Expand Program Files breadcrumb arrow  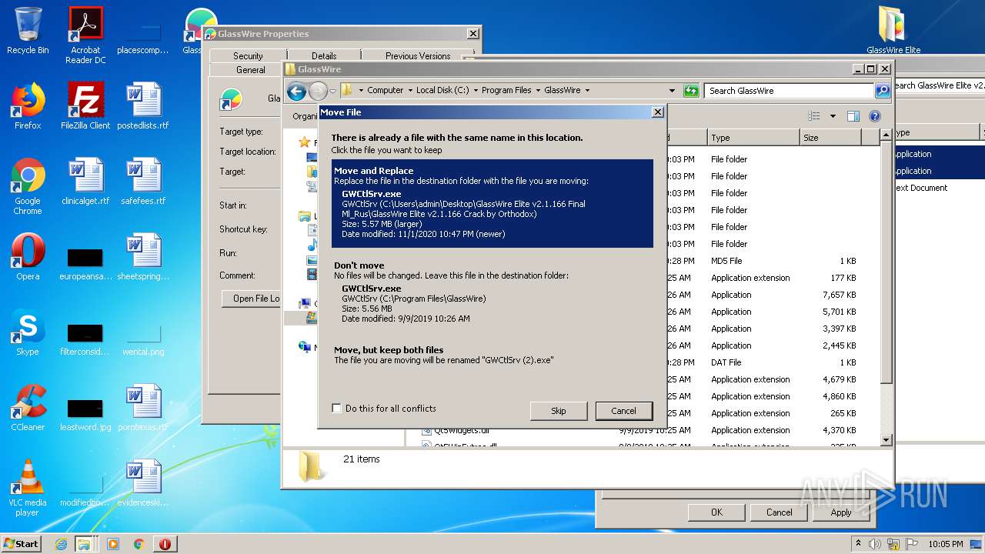[538, 91]
